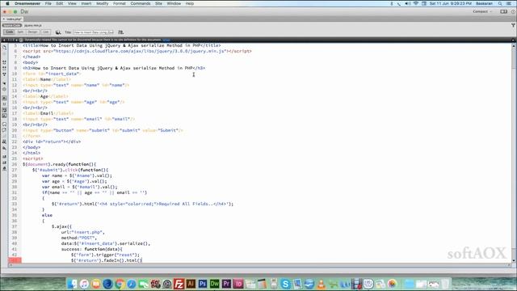Open Safari from the Dock
The width and height of the screenshot is (517, 291).
[x=132, y=284]
